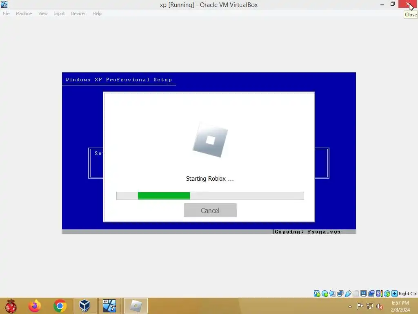The width and height of the screenshot is (418, 314).
Task: Open the Help menu
Action: click(97, 13)
